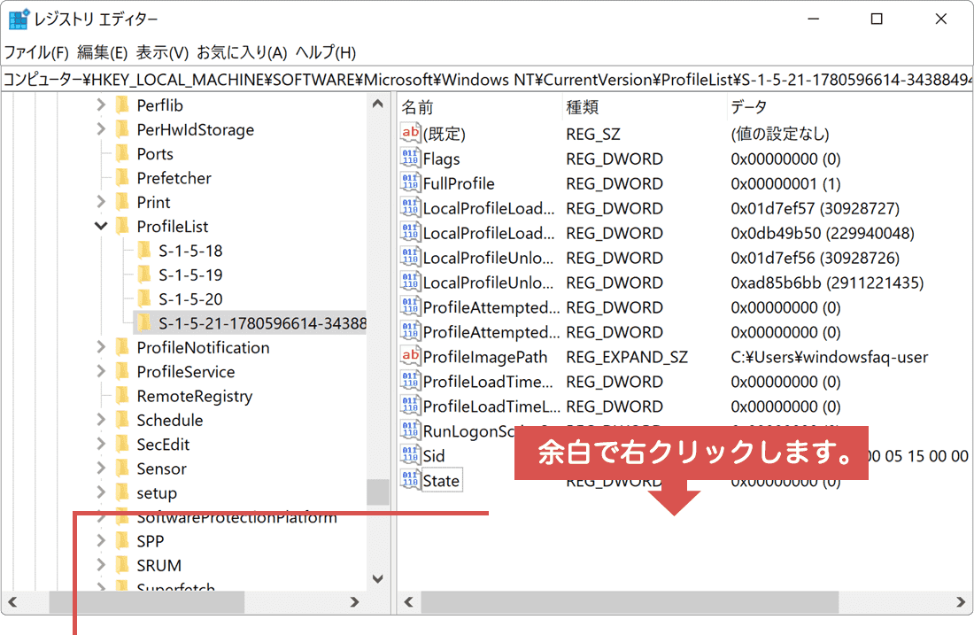Click tree pane scroll up arrow

[x=378, y=104]
